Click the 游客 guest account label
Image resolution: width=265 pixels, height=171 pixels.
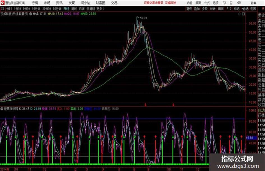coord(253,3)
